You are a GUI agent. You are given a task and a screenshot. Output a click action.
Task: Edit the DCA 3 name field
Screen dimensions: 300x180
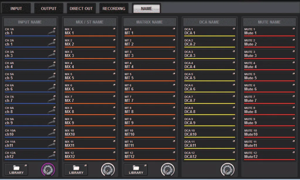pyautogui.click(x=209, y=54)
